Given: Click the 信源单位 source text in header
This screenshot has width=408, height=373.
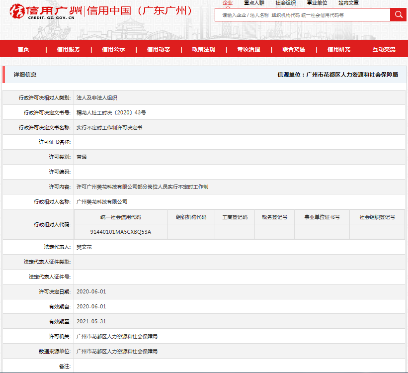Looking at the screenshot, I should tap(338, 75).
